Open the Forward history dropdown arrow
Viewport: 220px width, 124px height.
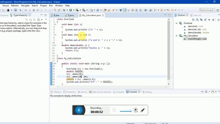pyautogui.click(x=182, y=10)
